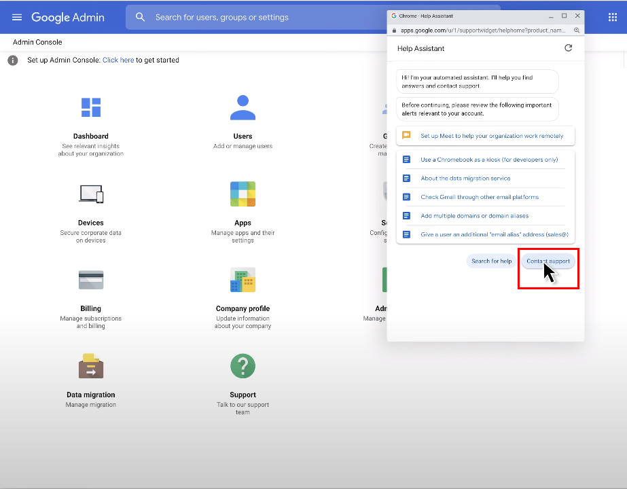This screenshot has width=627, height=489.
Task: Click the Contact support button
Action: coord(548,261)
